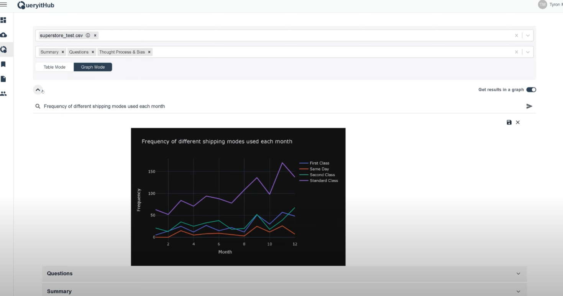Open the document icon in sidebar
563x296 pixels.
3,79
